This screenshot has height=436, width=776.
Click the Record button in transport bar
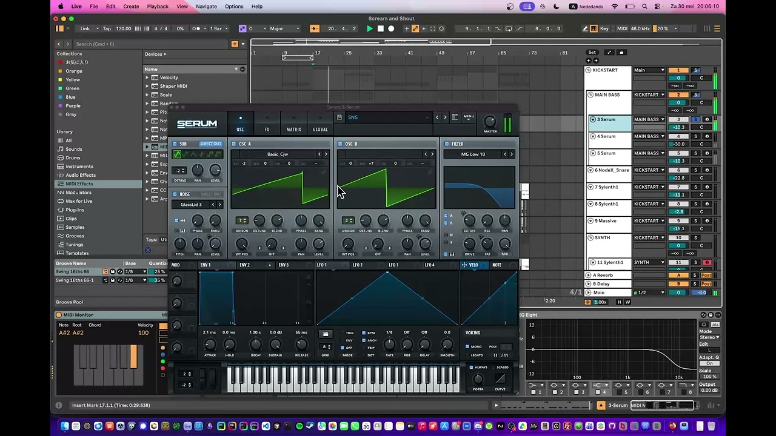click(391, 28)
